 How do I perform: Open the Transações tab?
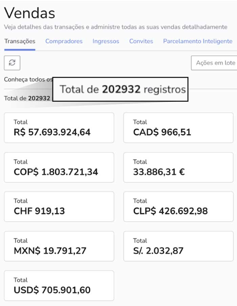pyautogui.click(x=20, y=41)
